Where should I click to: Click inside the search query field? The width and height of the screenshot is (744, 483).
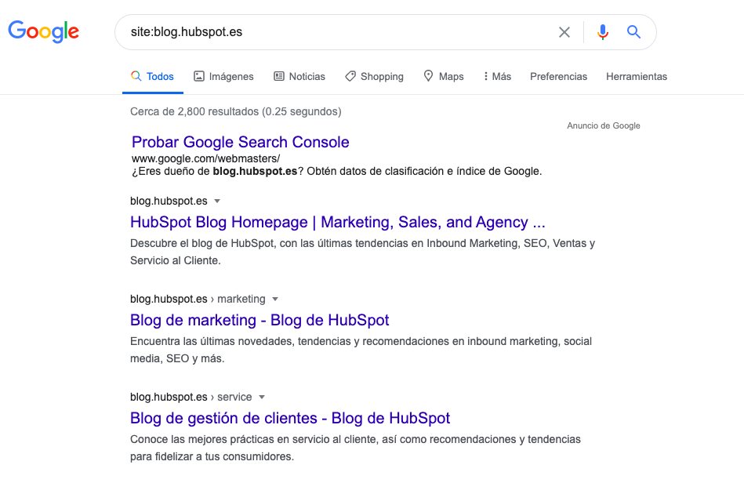(x=314, y=32)
